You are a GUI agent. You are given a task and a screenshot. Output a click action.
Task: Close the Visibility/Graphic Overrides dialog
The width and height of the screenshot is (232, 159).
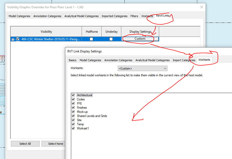click(x=201, y=7)
